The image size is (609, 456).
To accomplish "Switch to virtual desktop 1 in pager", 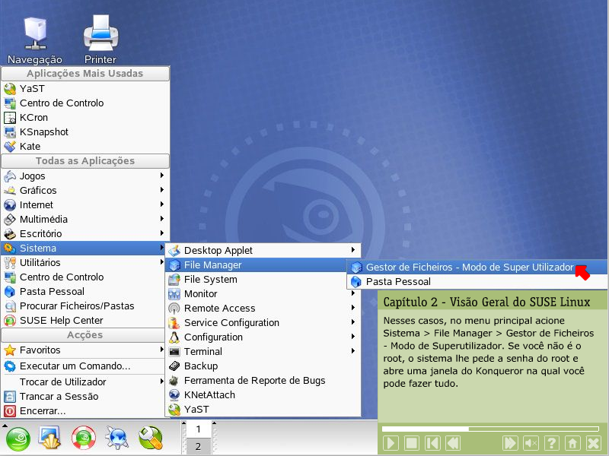I will point(198,429).
